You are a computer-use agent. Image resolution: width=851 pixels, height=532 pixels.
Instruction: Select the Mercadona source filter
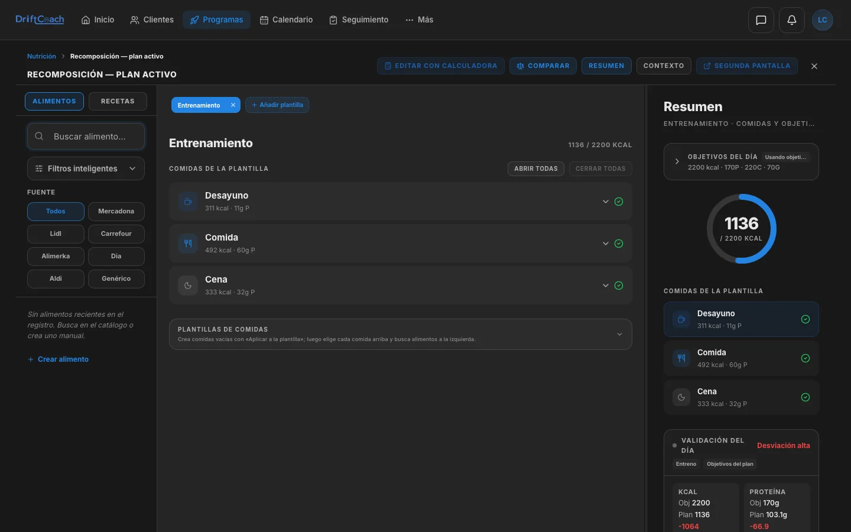pyautogui.click(x=116, y=212)
